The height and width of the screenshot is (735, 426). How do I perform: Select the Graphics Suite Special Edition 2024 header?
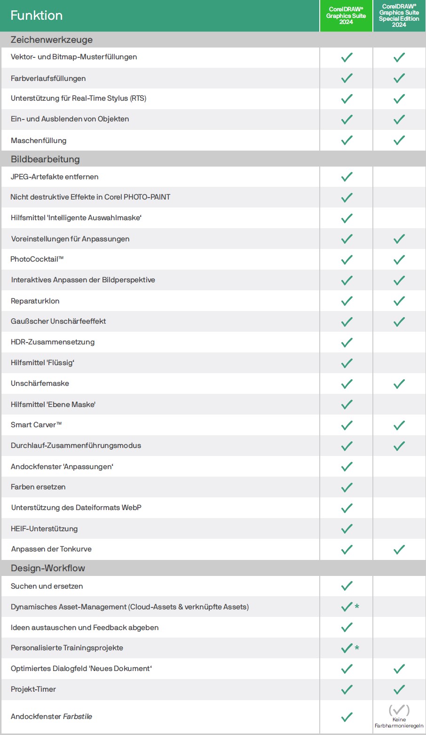click(399, 16)
